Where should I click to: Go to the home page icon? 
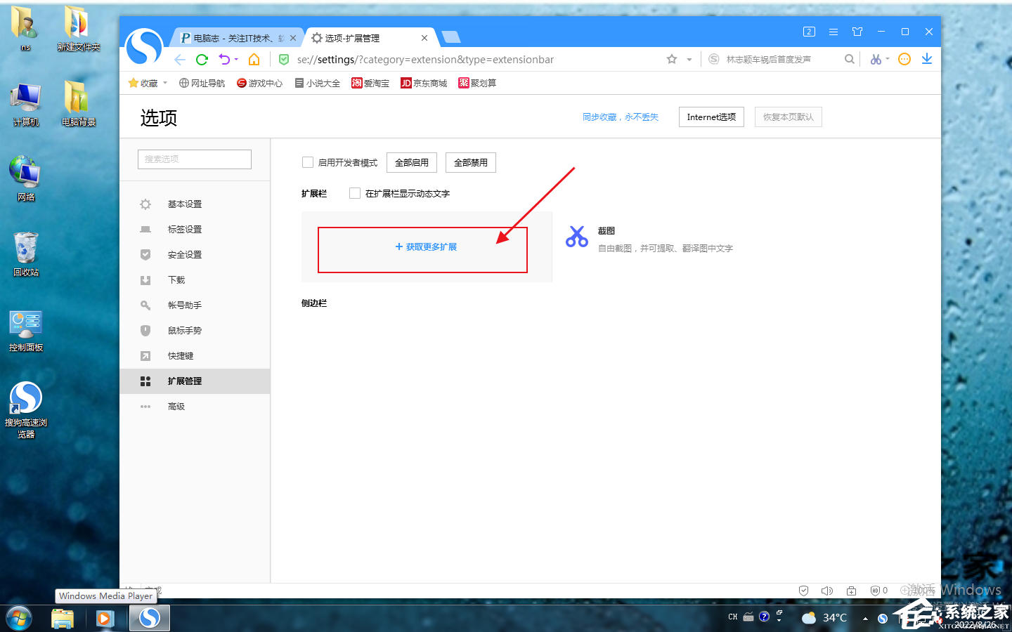pos(254,60)
